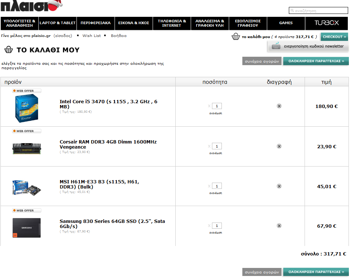Click ανανέωση under MSI motherboard quantity
Image resolution: width=354 pixels, height=280 pixels.
click(x=216, y=193)
